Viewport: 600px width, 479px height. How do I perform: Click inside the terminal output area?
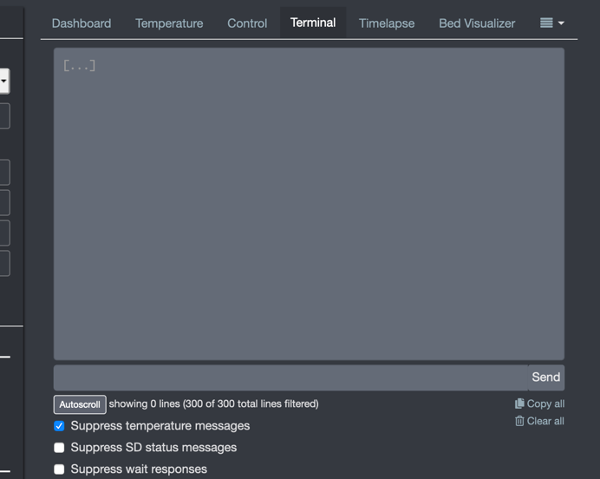(309, 208)
